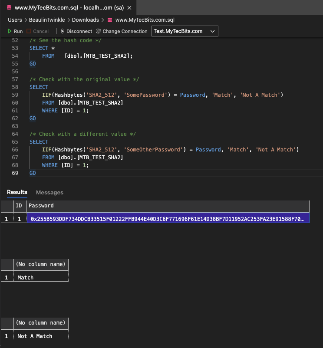Click the SQL file icon in the breadcrumb
Viewport: 323px width, 348px height.
click(109, 20)
